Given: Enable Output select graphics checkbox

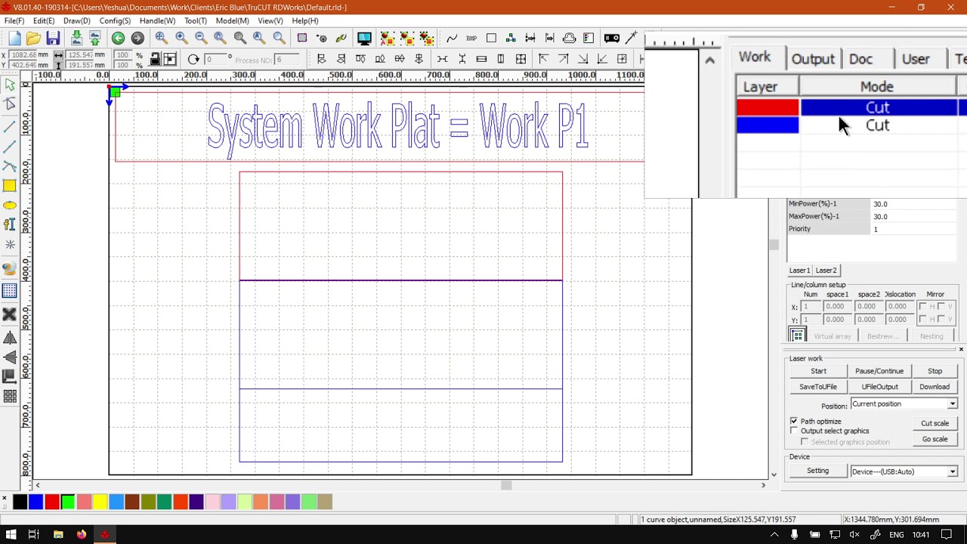Looking at the screenshot, I should point(794,431).
